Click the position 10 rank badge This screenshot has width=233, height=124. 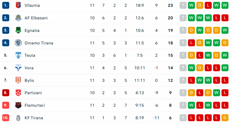click(6, 118)
